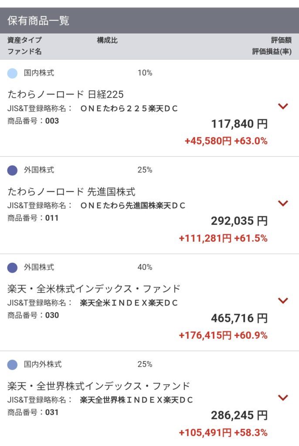The height and width of the screenshot is (446, 299).
Task: Click the color dot beside 外国株式 25%
Action: coord(12,170)
